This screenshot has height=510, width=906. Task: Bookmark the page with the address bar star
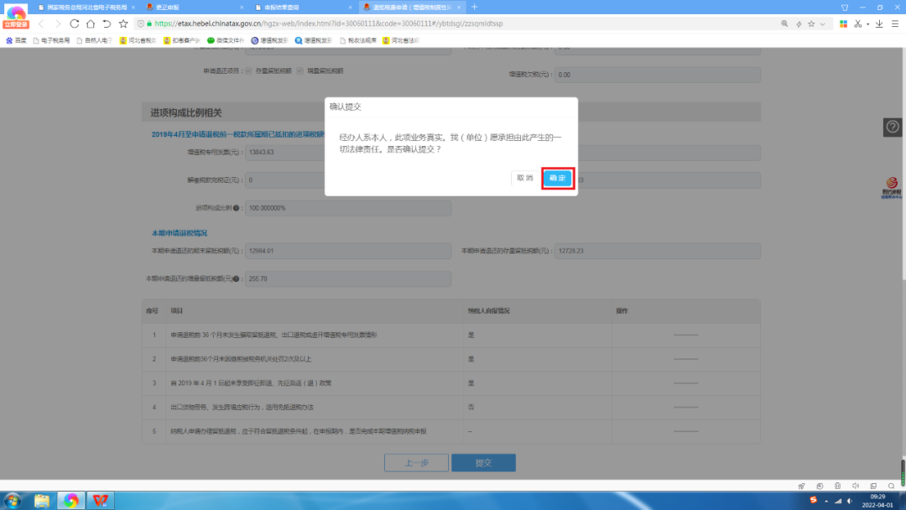(x=811, y=23)
